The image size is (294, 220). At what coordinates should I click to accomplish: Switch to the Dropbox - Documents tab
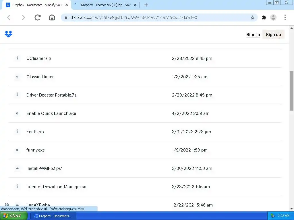36,5
